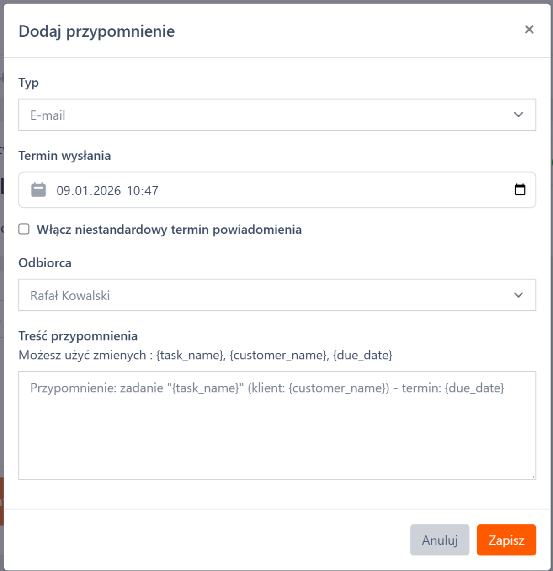Viewport: 553px width, 571px height.
Task: Click into the Treść przypomnienia text area
Action: point(276,434)
